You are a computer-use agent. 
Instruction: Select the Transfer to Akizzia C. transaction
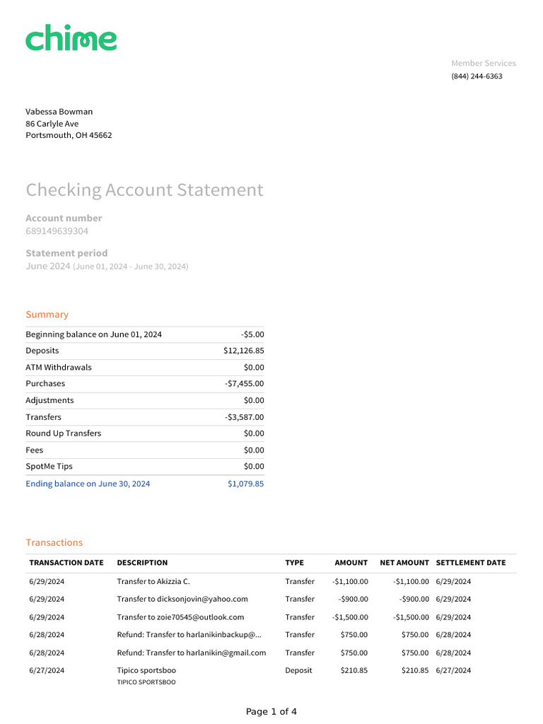[x=153, y=582]
